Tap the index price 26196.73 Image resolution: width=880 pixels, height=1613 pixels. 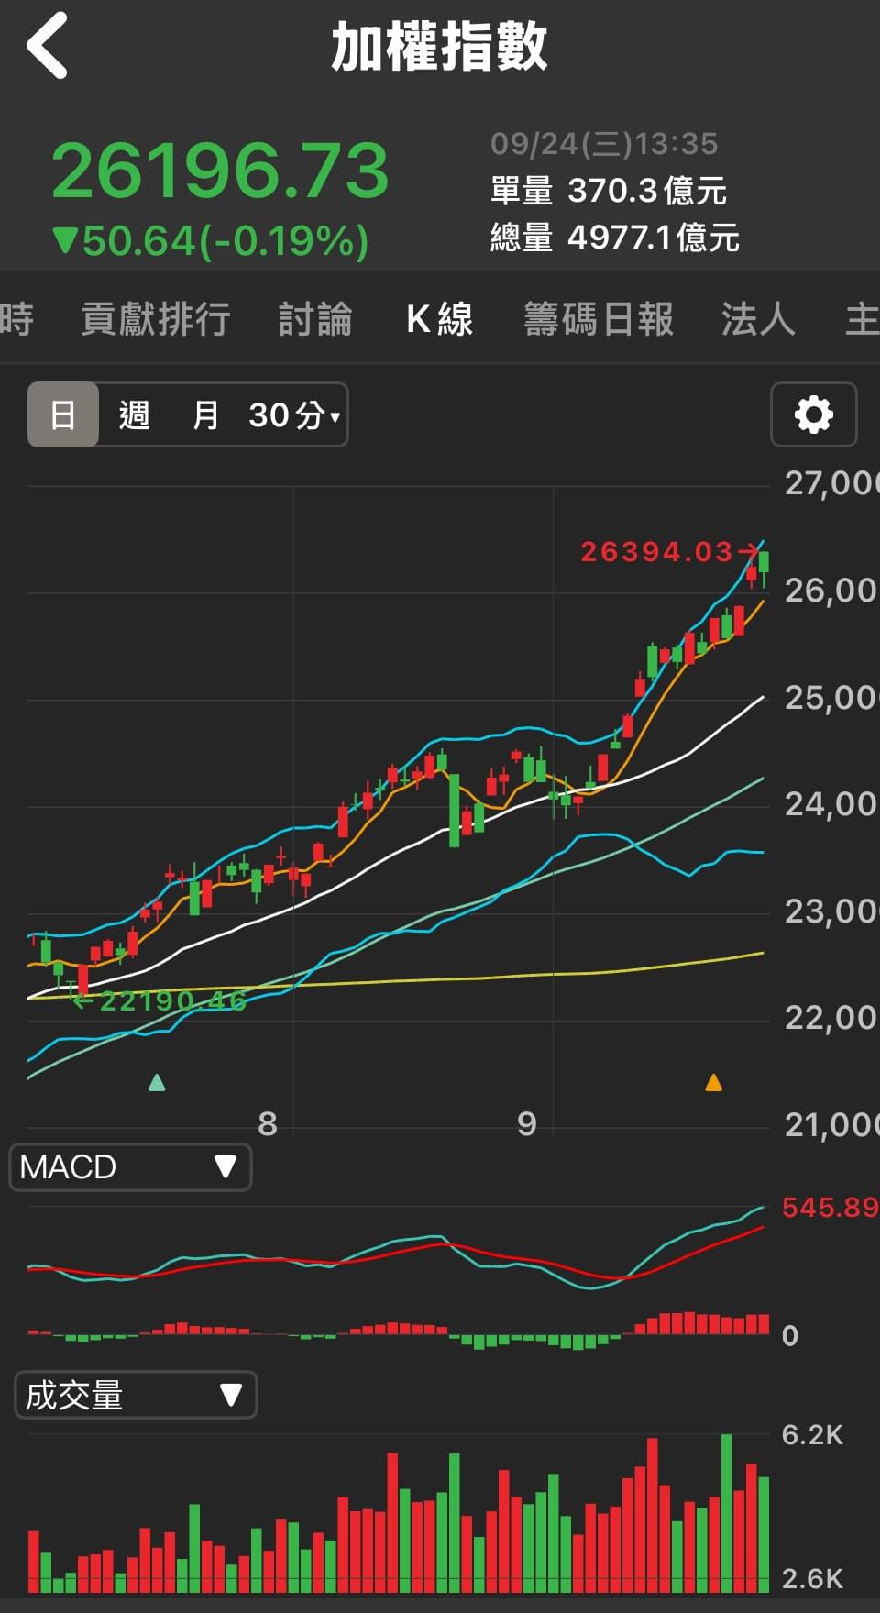(x=220, y=171)
